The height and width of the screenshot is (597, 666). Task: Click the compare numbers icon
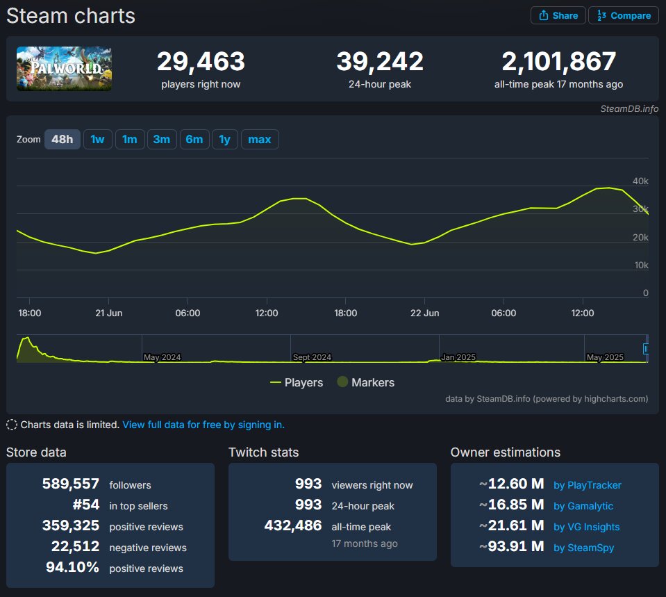coord(601,16)
